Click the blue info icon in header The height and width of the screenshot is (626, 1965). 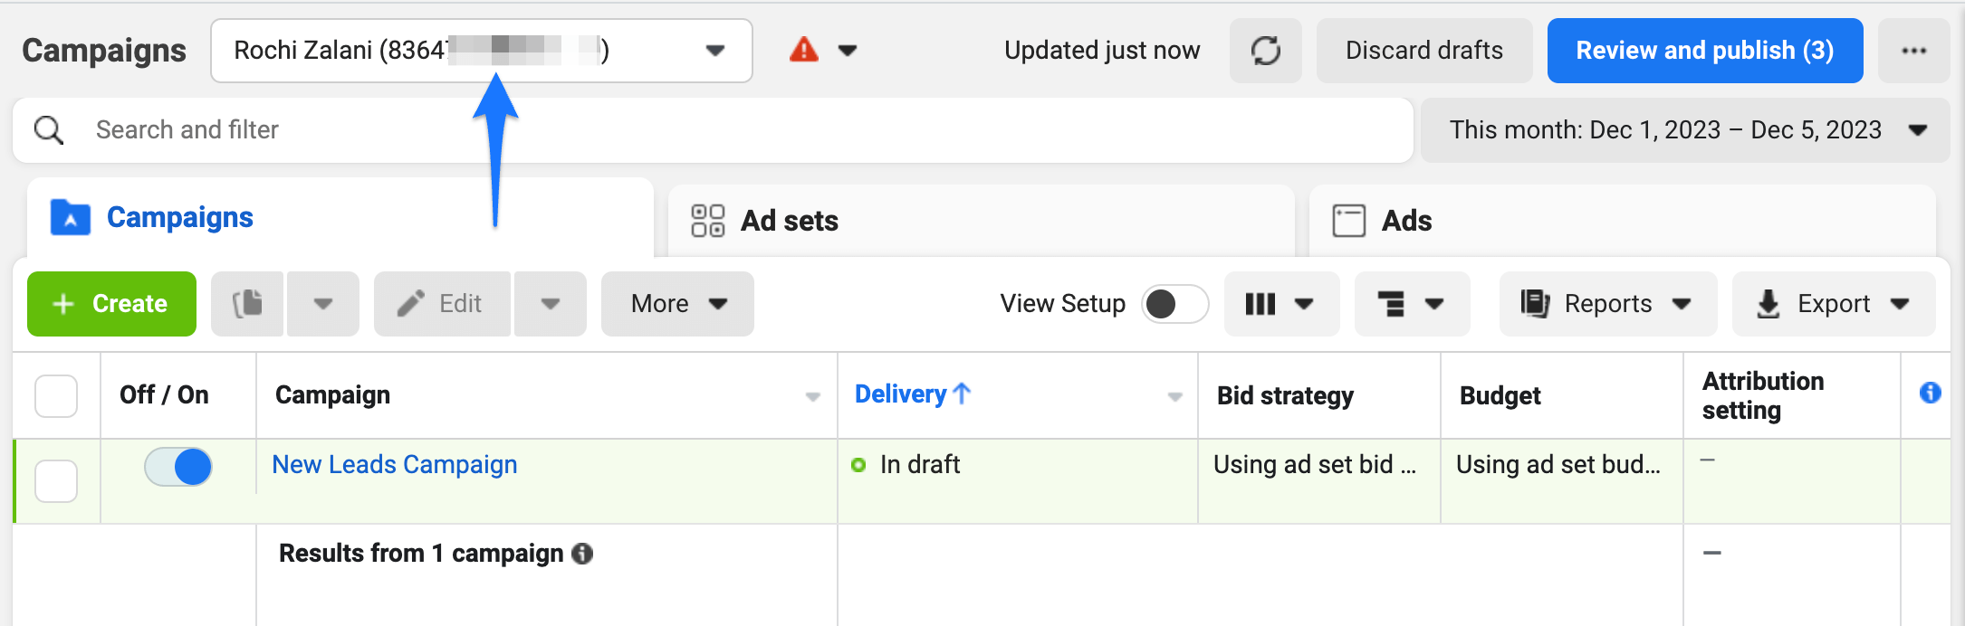(x=1930, y=393)
